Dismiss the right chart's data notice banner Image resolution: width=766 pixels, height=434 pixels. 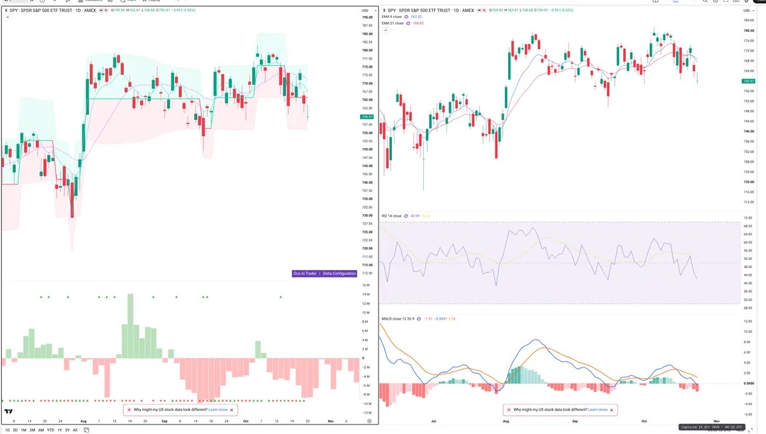click(612, 410)
